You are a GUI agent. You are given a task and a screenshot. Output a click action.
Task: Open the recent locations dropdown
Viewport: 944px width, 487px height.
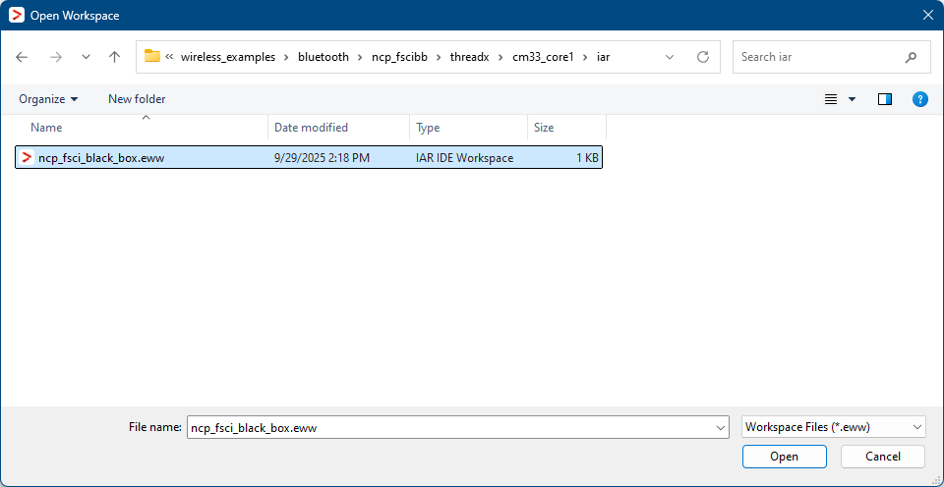pyautogui.click(x=86, y=57)
